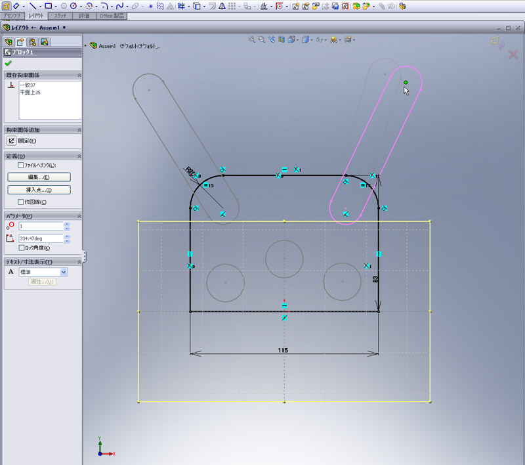Select the Sketch Fillet tool
The width and height of the screenshot is (525, 465).
click(x=104, y=6)
